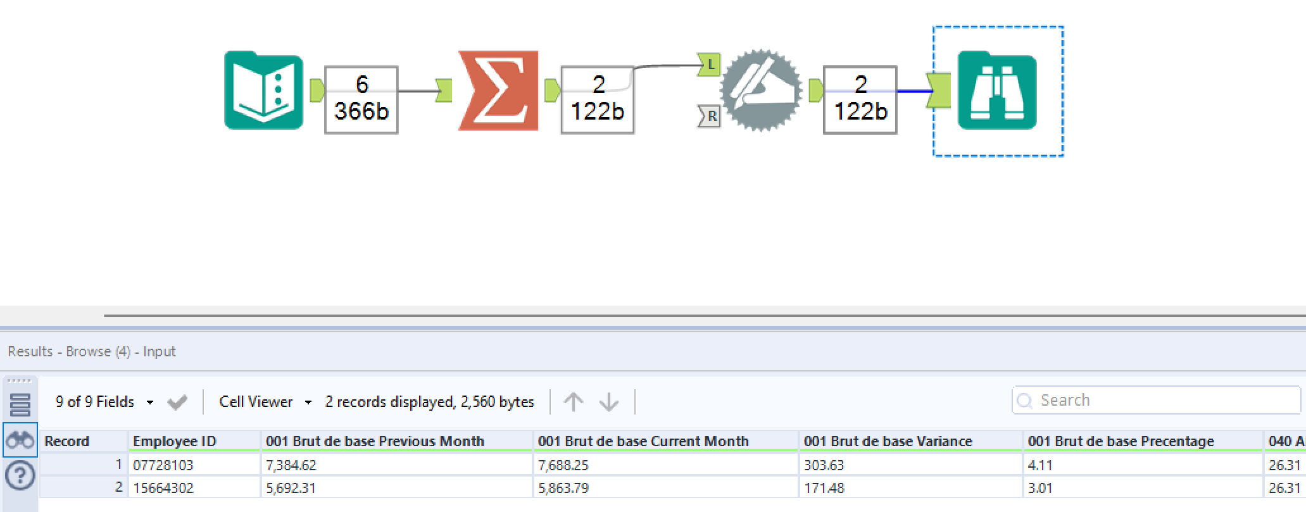This screenshot has height=512, width=1306.
Task: Select the Find Replace tool node
Action: [762, 91]
